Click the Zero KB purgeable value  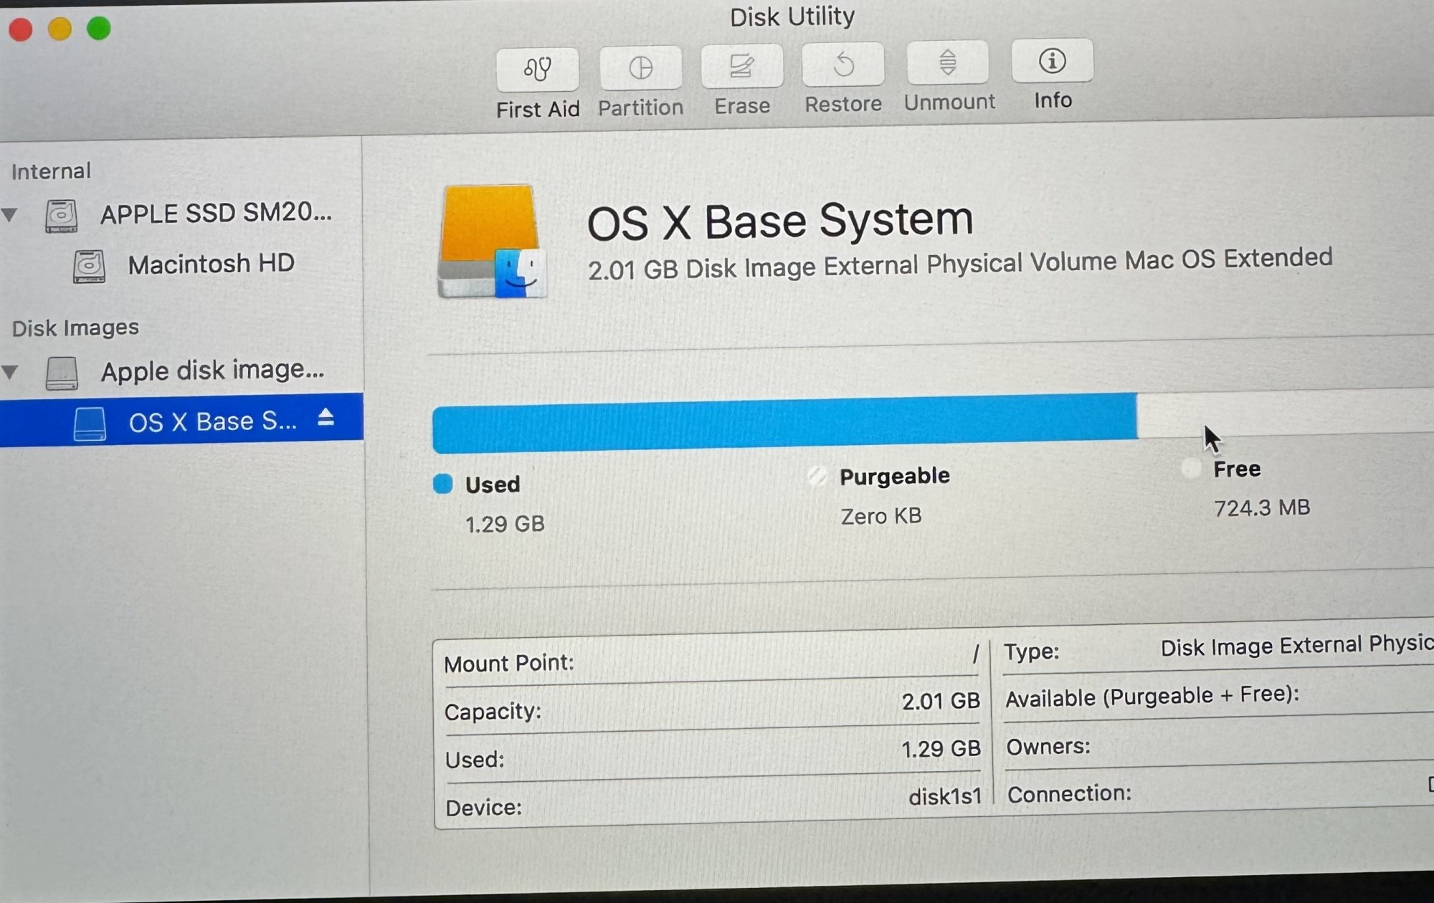pyautogui.click(x=881, y=516)
